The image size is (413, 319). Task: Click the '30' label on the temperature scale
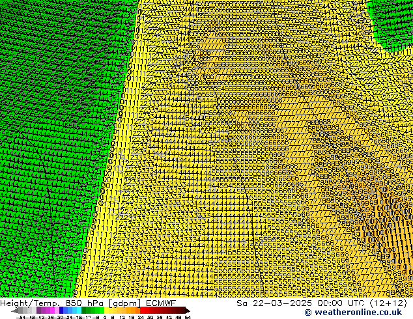[x=150, y=317]
